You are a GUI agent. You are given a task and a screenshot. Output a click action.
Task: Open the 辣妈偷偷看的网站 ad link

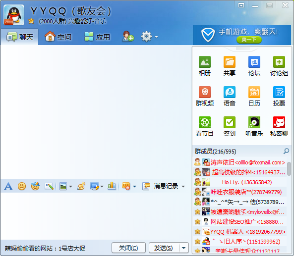45,248
